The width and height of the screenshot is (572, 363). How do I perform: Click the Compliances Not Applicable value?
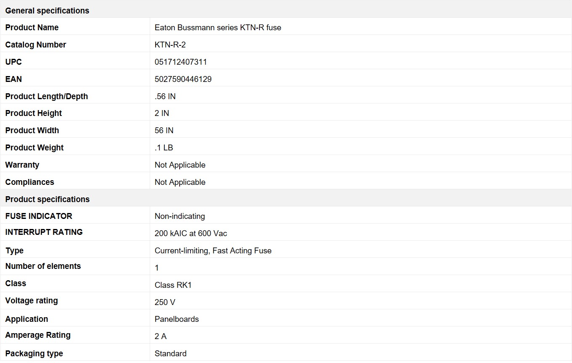point(180,182)
